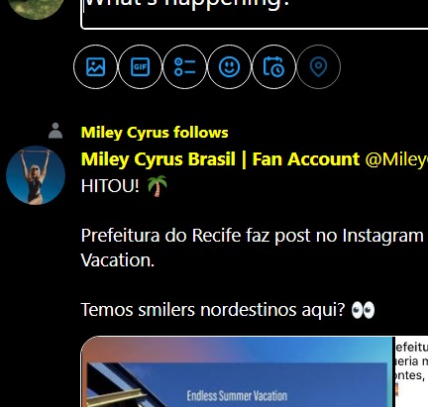The image size is (428, 407).
Task: Click into the "What's happening" compose box
Action: [255, 13]
